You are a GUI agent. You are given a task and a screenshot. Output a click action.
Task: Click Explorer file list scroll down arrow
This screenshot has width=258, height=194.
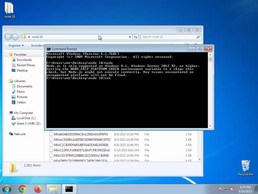coord(200,159)
